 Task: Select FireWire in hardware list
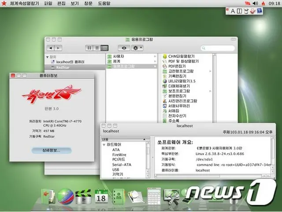119,155
